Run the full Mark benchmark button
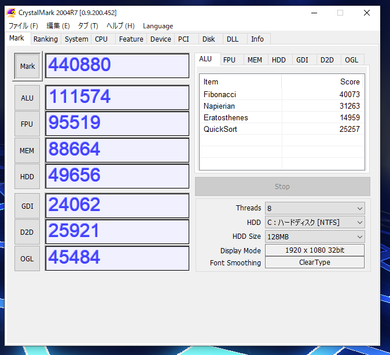The width and height of the screenshot is (390, 355). [27, 66]
